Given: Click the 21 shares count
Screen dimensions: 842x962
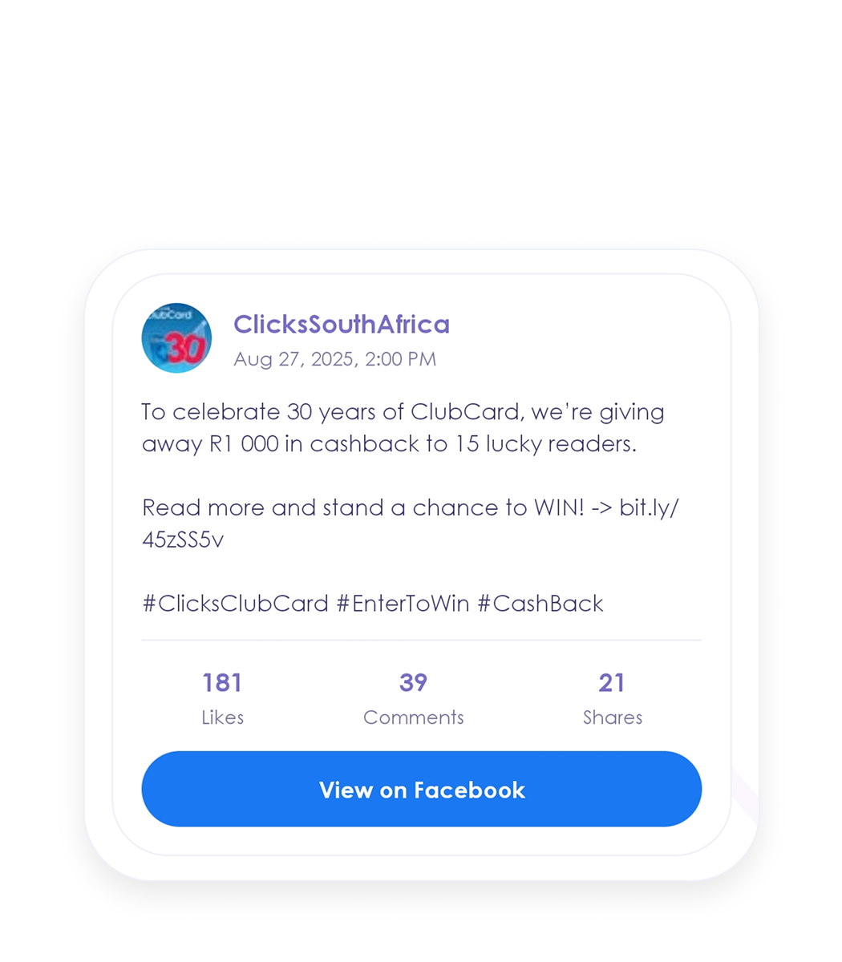Looking at the screenshot, I should click(x=612, y=682).
